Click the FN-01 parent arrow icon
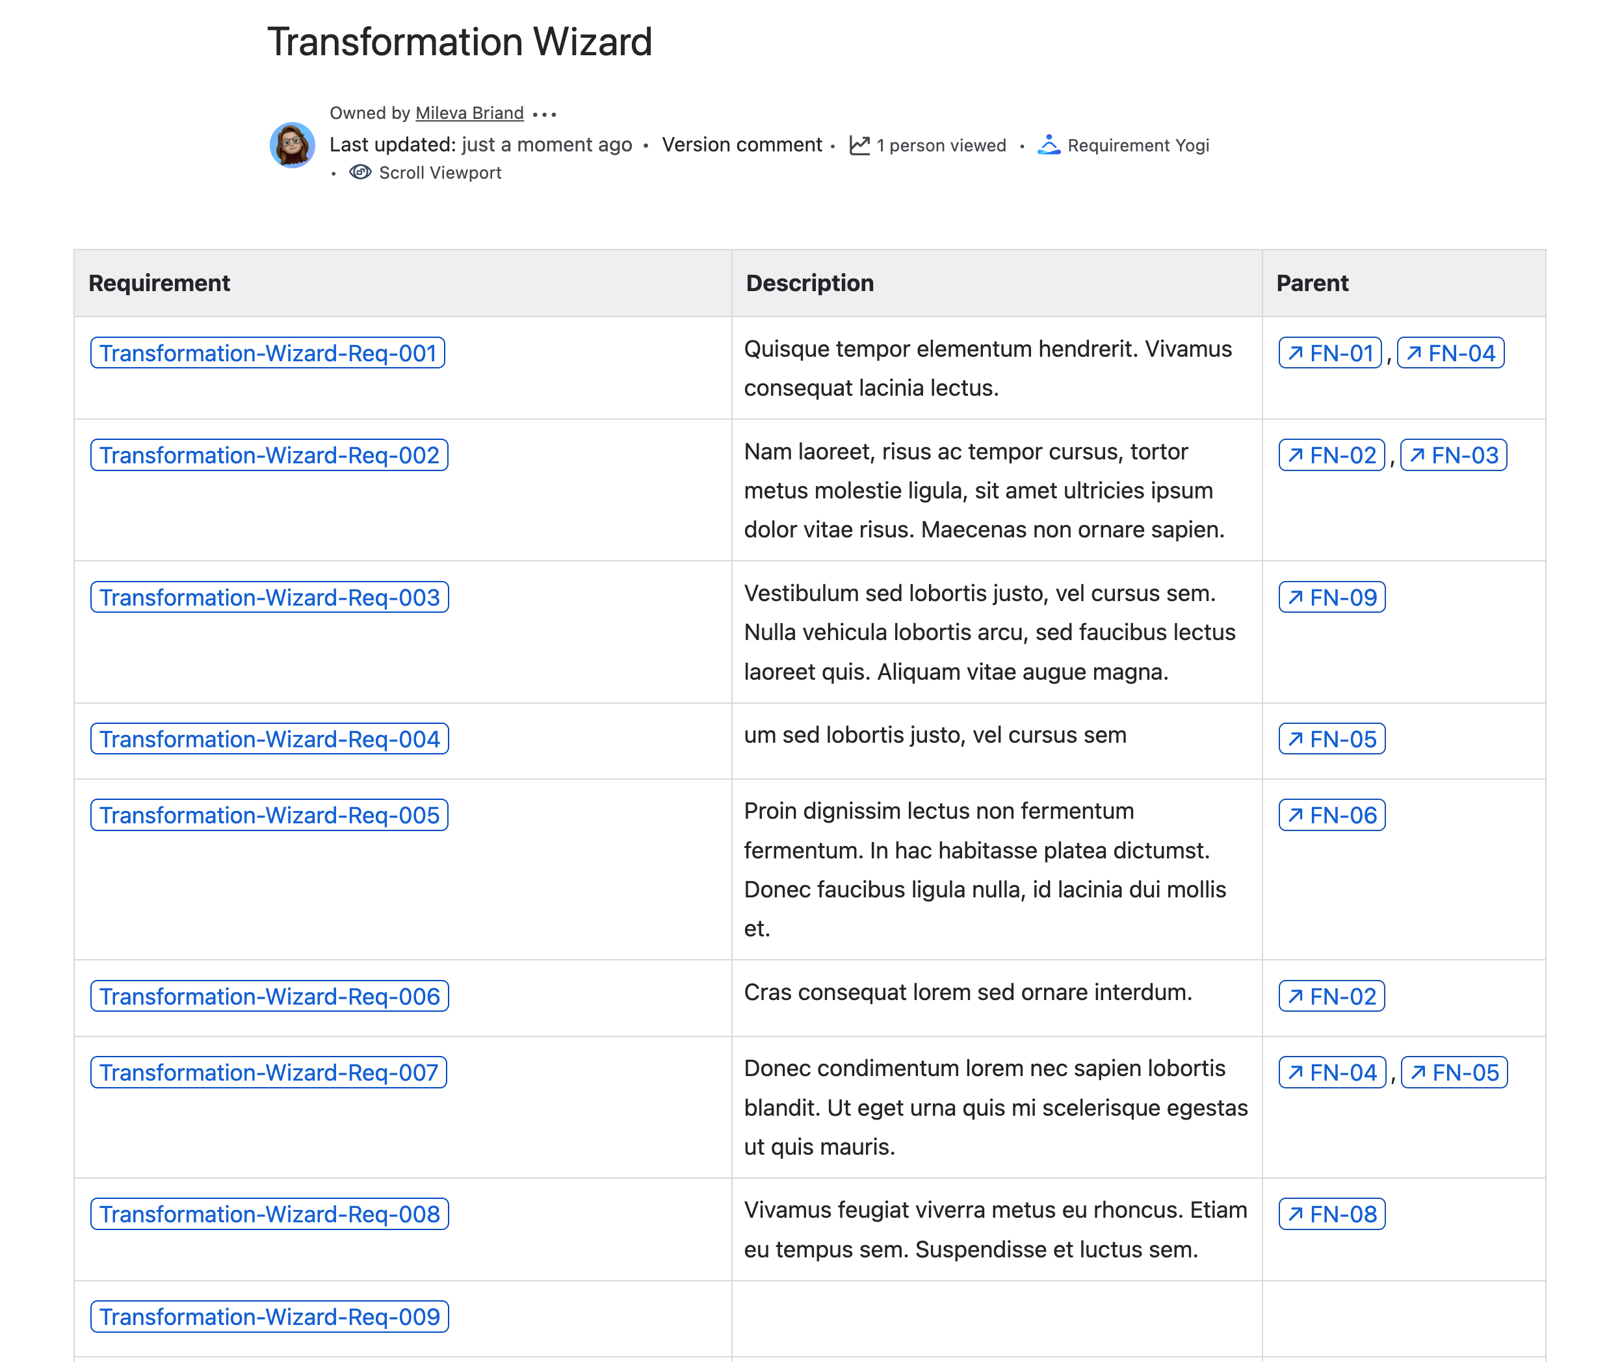Image resolution: width=1607 pixels, height=1362 pixels. pyautogui.click(x=1295, y=353)
